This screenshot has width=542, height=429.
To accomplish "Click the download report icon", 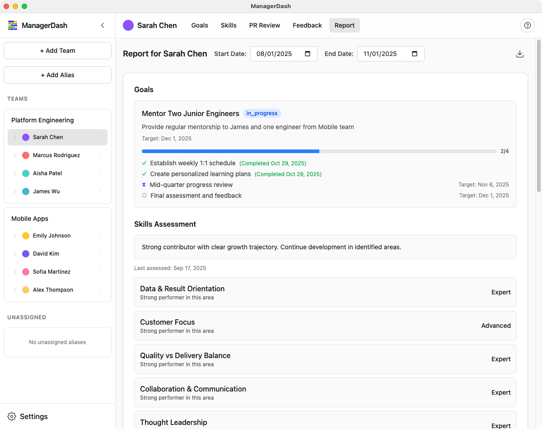I will (x=520, y=54).
